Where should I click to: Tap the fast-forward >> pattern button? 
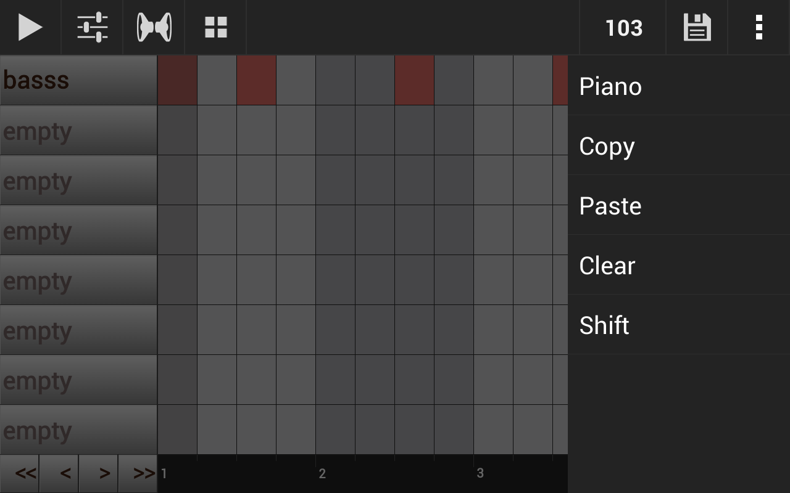(138, 473)
